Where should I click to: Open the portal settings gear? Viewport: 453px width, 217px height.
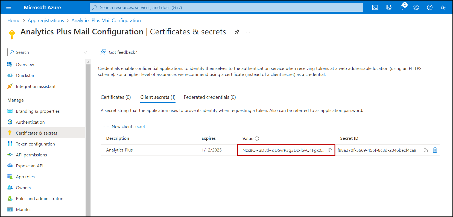(x=416, y=7)
